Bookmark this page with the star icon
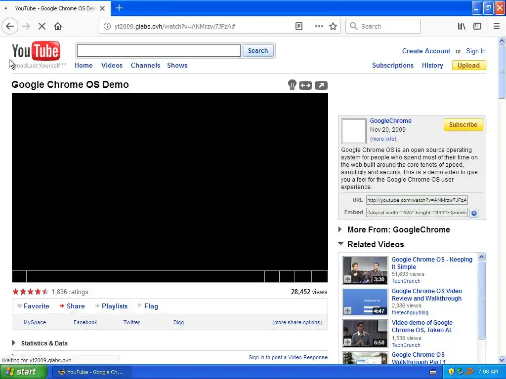Image resolution: width=506 pixels, height=379 pixels. tap(333, 27)
